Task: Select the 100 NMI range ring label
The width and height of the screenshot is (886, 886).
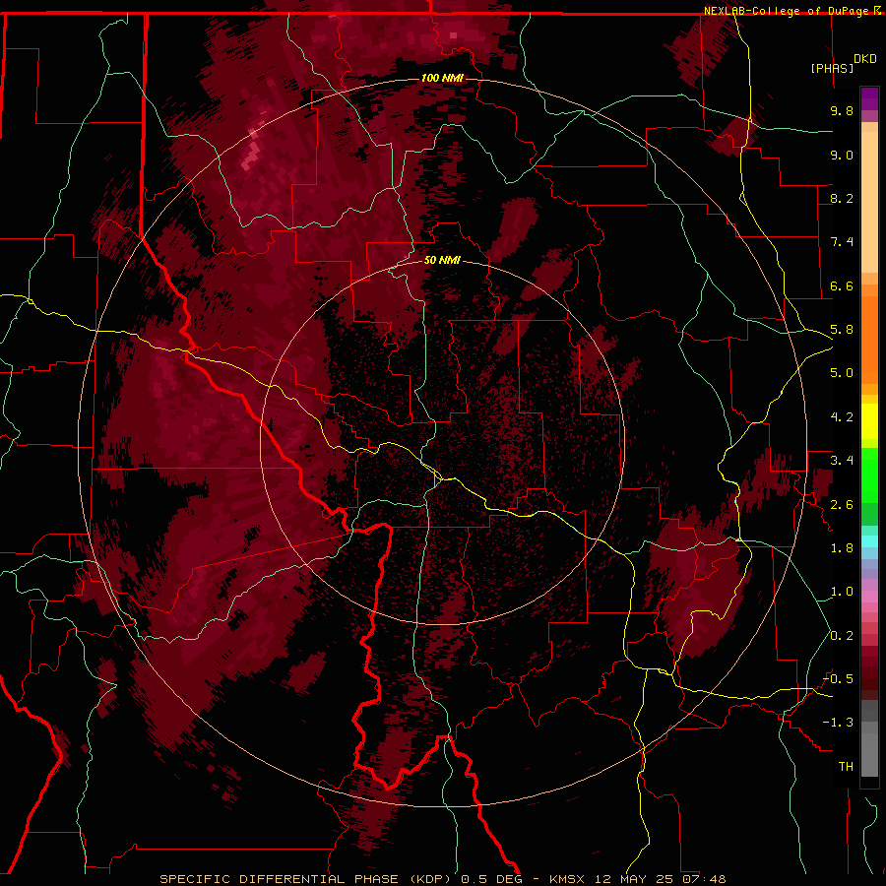Action: click(x=442, y=78)
